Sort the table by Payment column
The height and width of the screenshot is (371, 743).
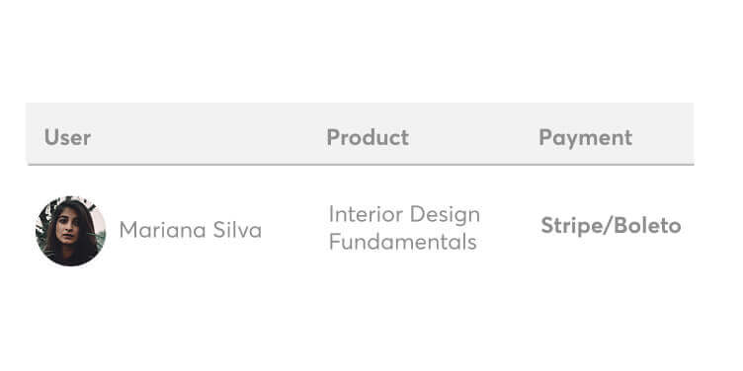pyautogui.click(x=586, y=138)
